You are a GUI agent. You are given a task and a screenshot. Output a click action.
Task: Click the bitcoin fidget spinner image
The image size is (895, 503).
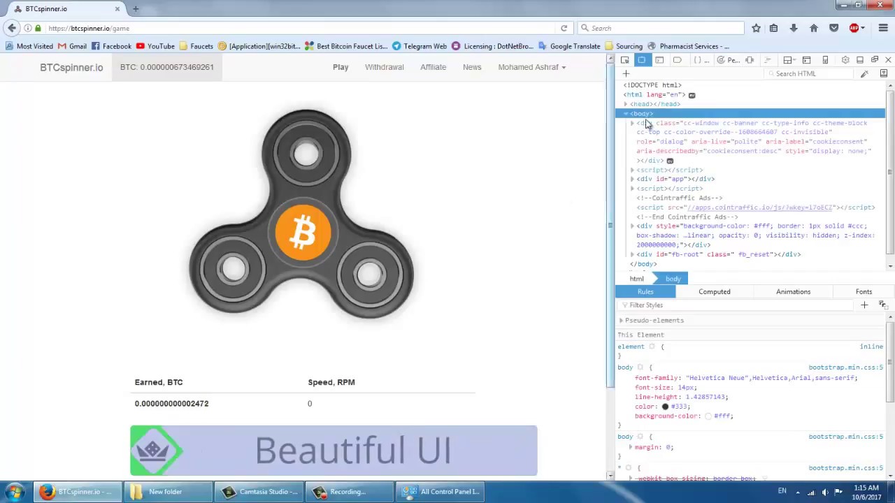pos(301,214)
